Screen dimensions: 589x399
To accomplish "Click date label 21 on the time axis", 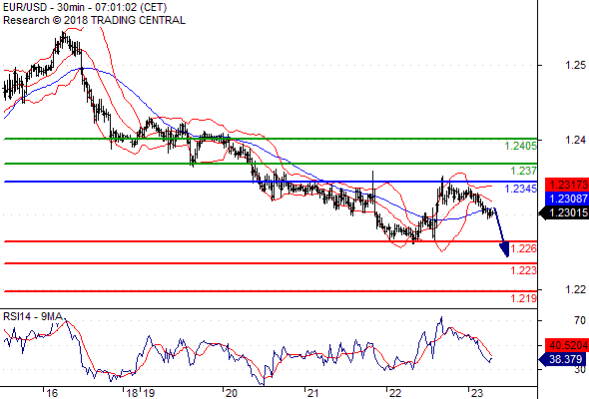I will click(x=312, y=393).
